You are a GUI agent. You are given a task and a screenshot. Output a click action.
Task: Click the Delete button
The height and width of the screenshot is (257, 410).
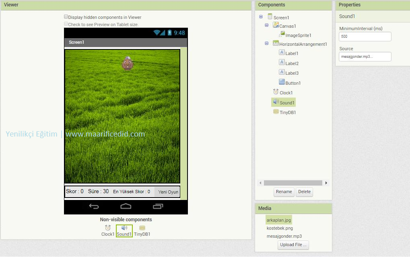304,192
